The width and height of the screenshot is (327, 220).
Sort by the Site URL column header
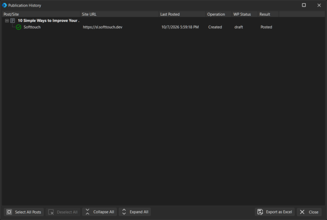point(119,14)
